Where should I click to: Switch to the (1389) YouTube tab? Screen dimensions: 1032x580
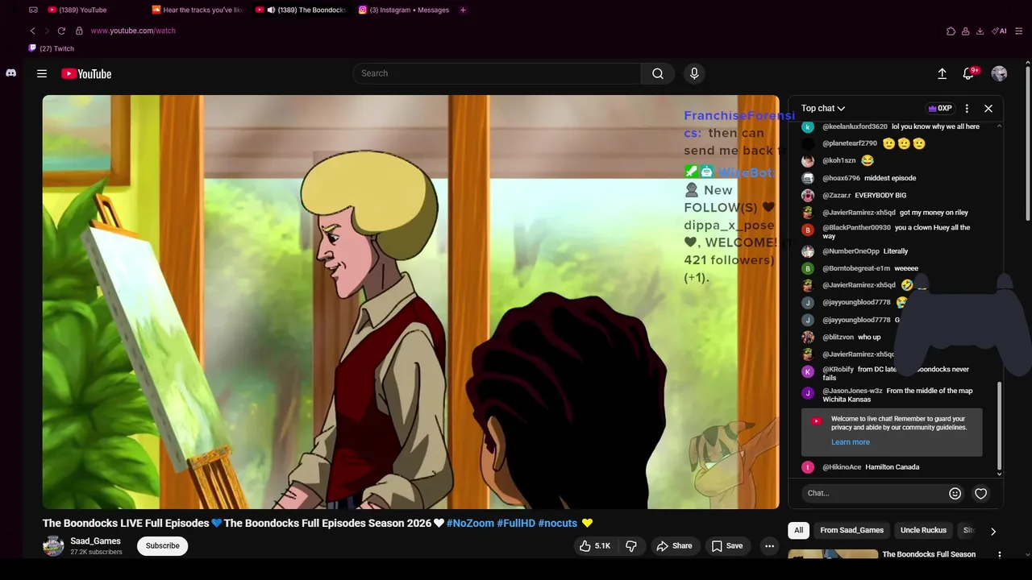tap(77, 10)
